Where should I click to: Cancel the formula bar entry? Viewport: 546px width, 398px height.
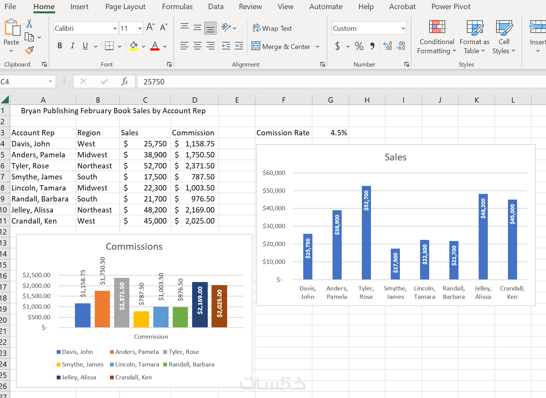[x=84, y=81]
